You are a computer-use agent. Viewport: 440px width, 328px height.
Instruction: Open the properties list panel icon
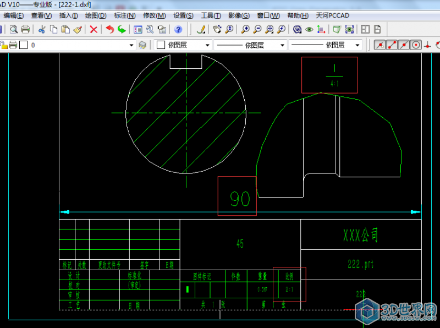click(138, 29)
